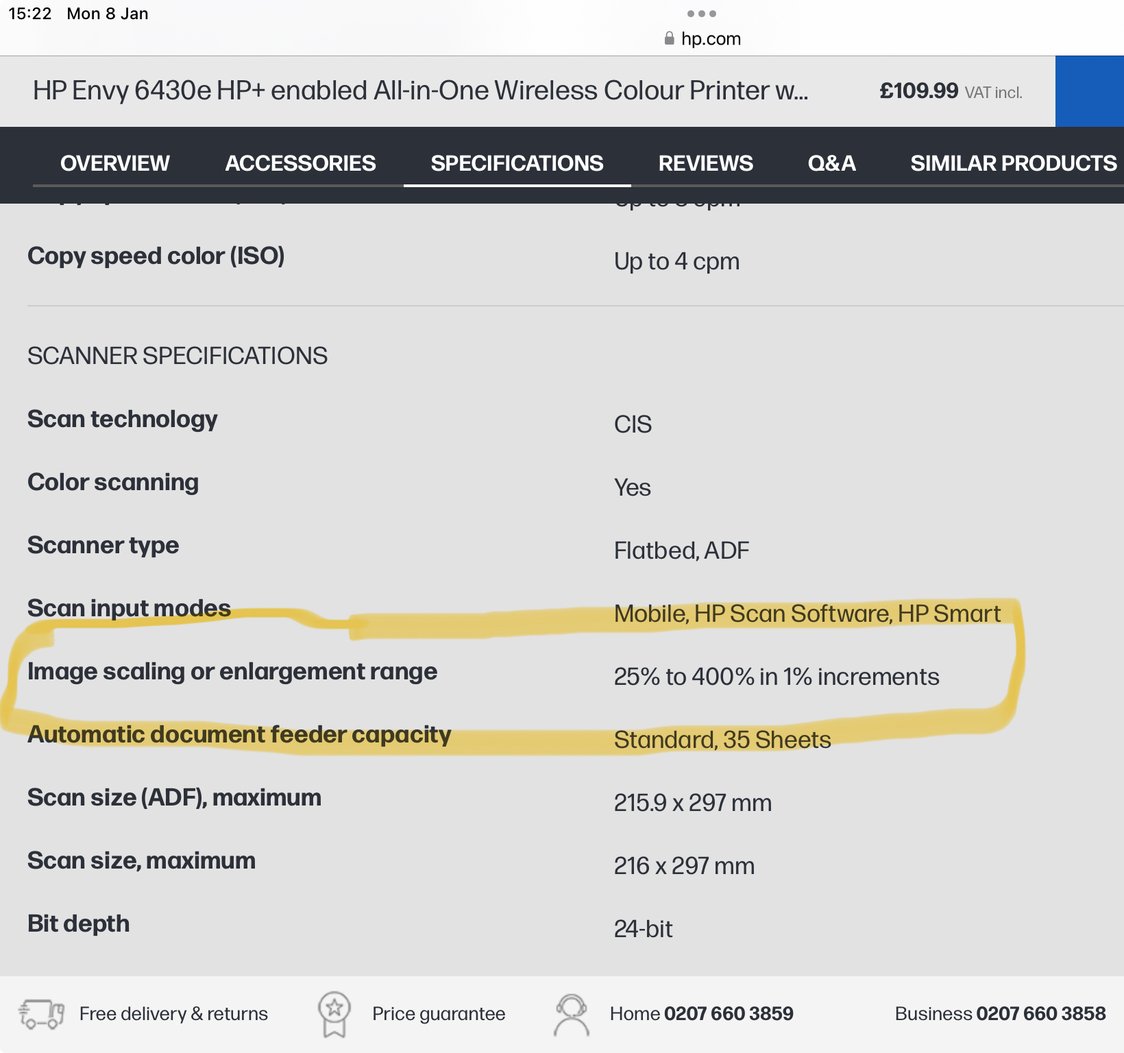Open the ACCESSORIES tab
Image resolution: width=1124 pixels, height=1053 pixels.
point(300,163)
